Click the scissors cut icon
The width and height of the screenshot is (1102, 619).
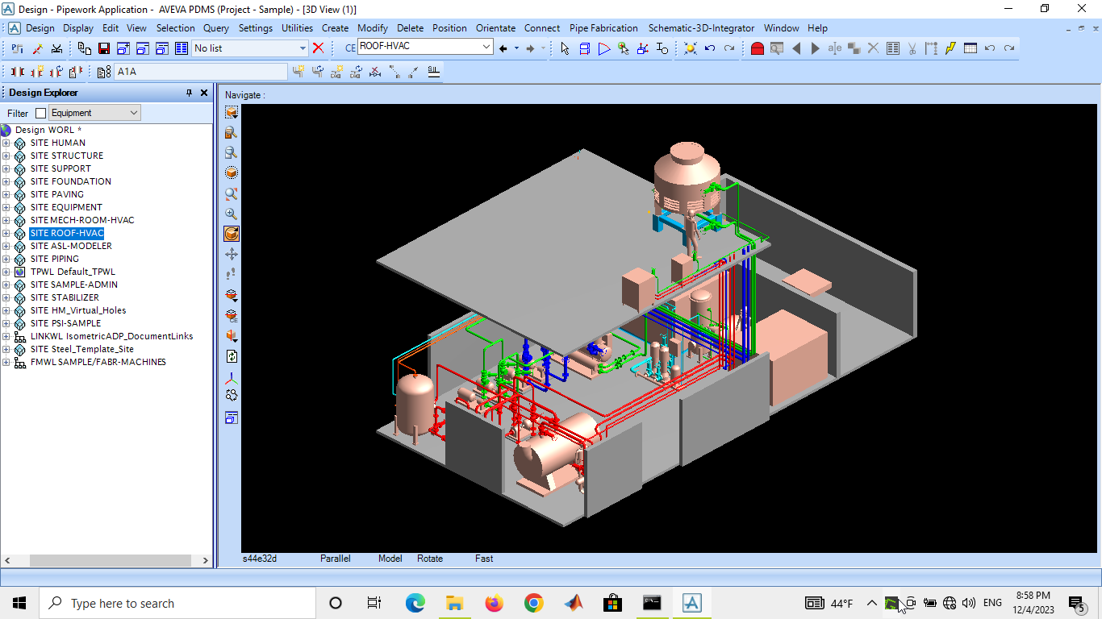point(912,48)
